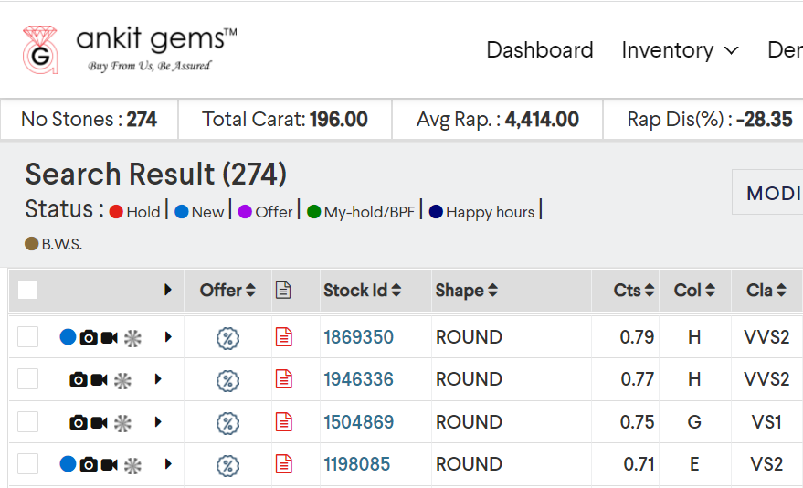Select the checkbox for stock 1504869 row

[x=28, y=422]
